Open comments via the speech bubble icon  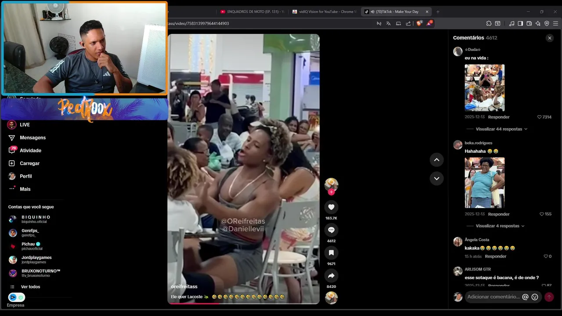(x=331, y=230)
